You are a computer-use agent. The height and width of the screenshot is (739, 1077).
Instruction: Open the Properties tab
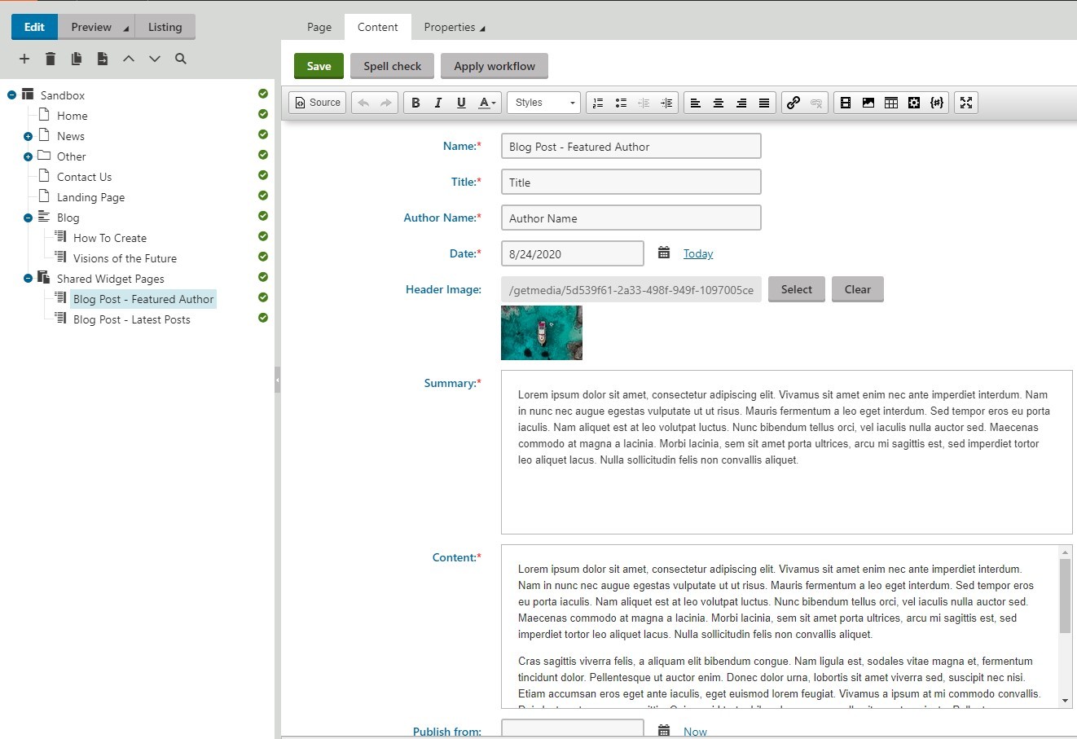tap(454, 27)
